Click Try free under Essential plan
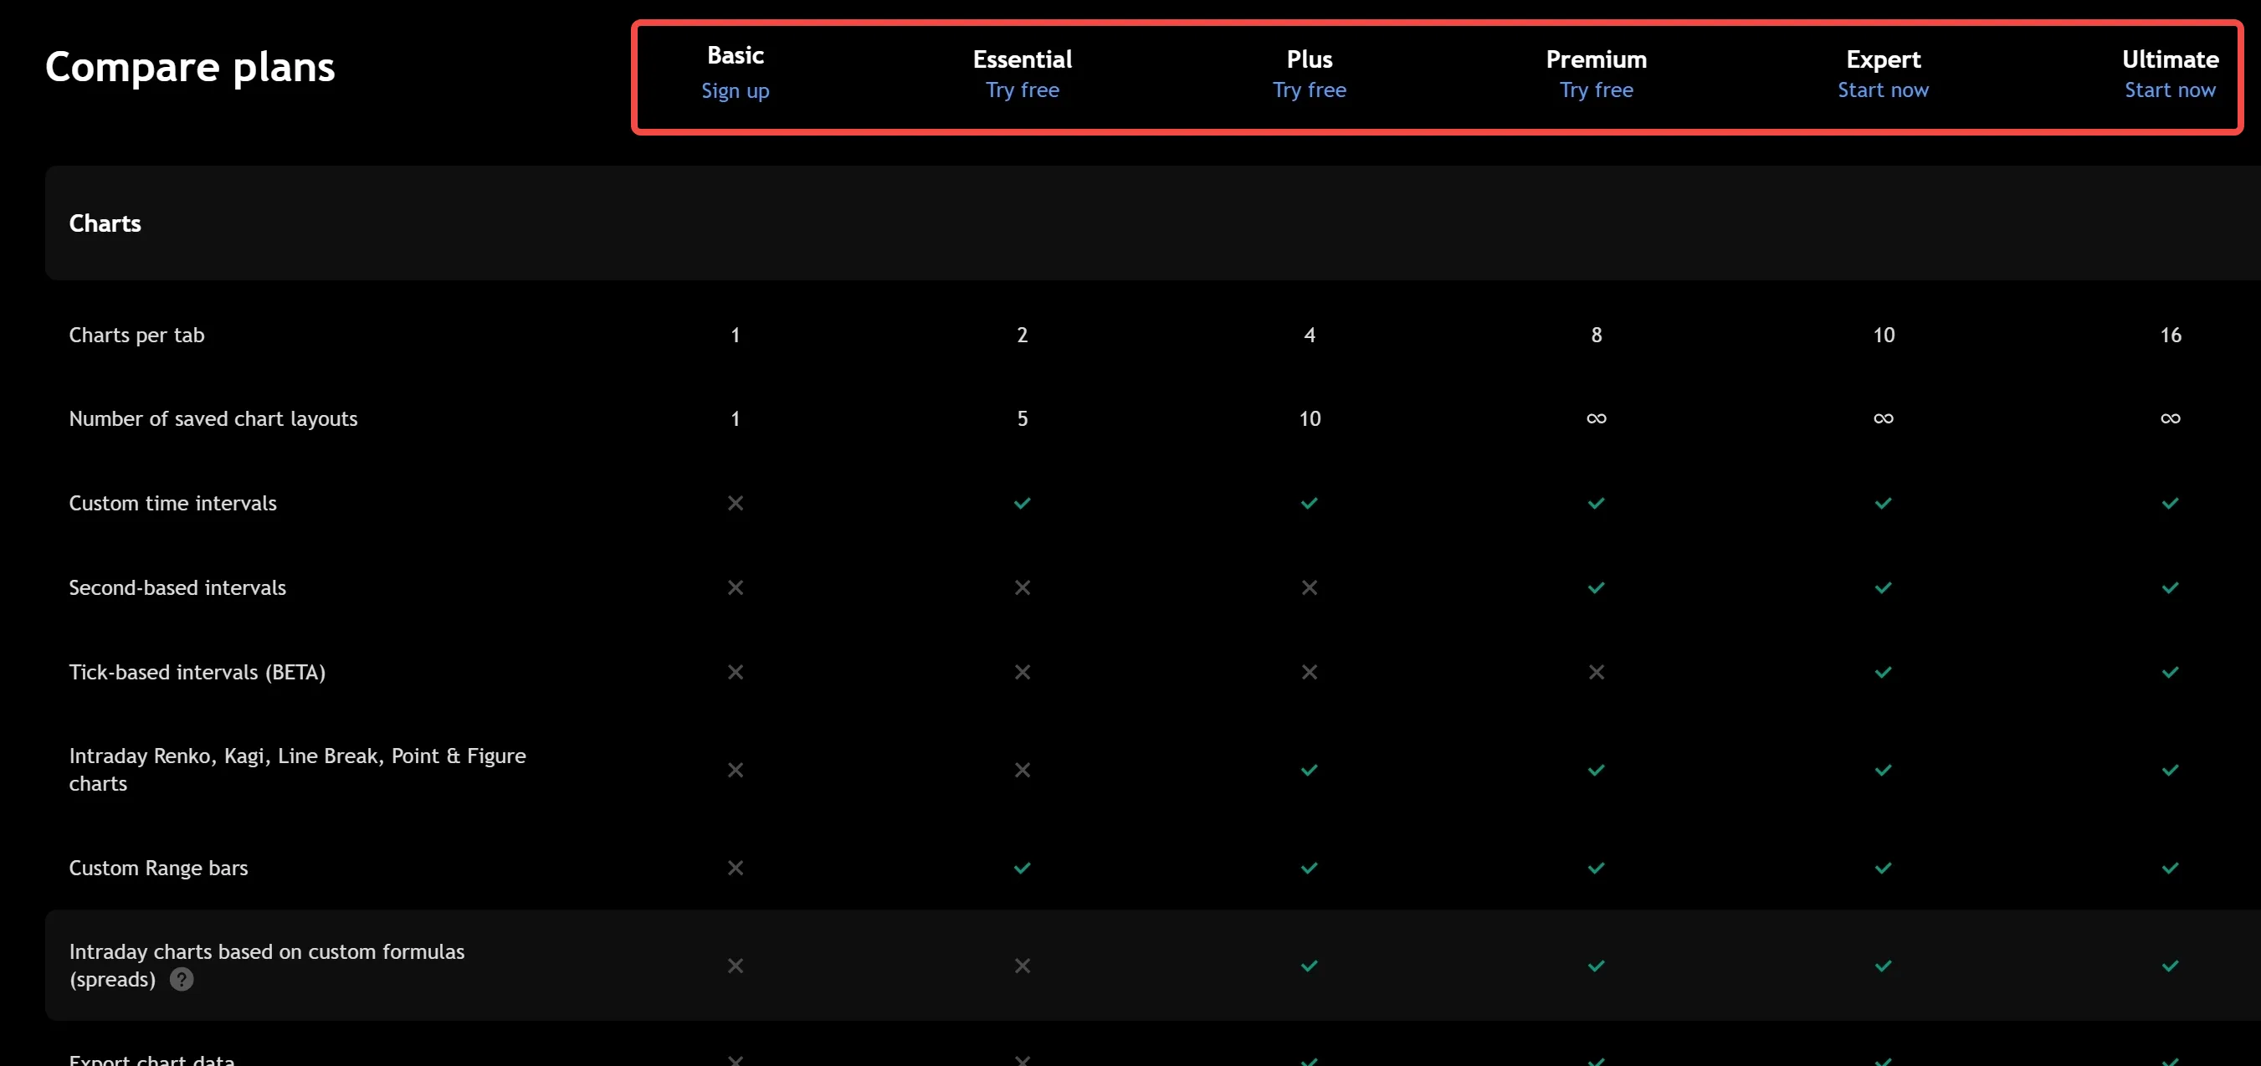 (1022, 90)
